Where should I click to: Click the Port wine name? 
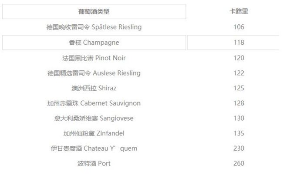pyautogui.click(x=94, y=164)
